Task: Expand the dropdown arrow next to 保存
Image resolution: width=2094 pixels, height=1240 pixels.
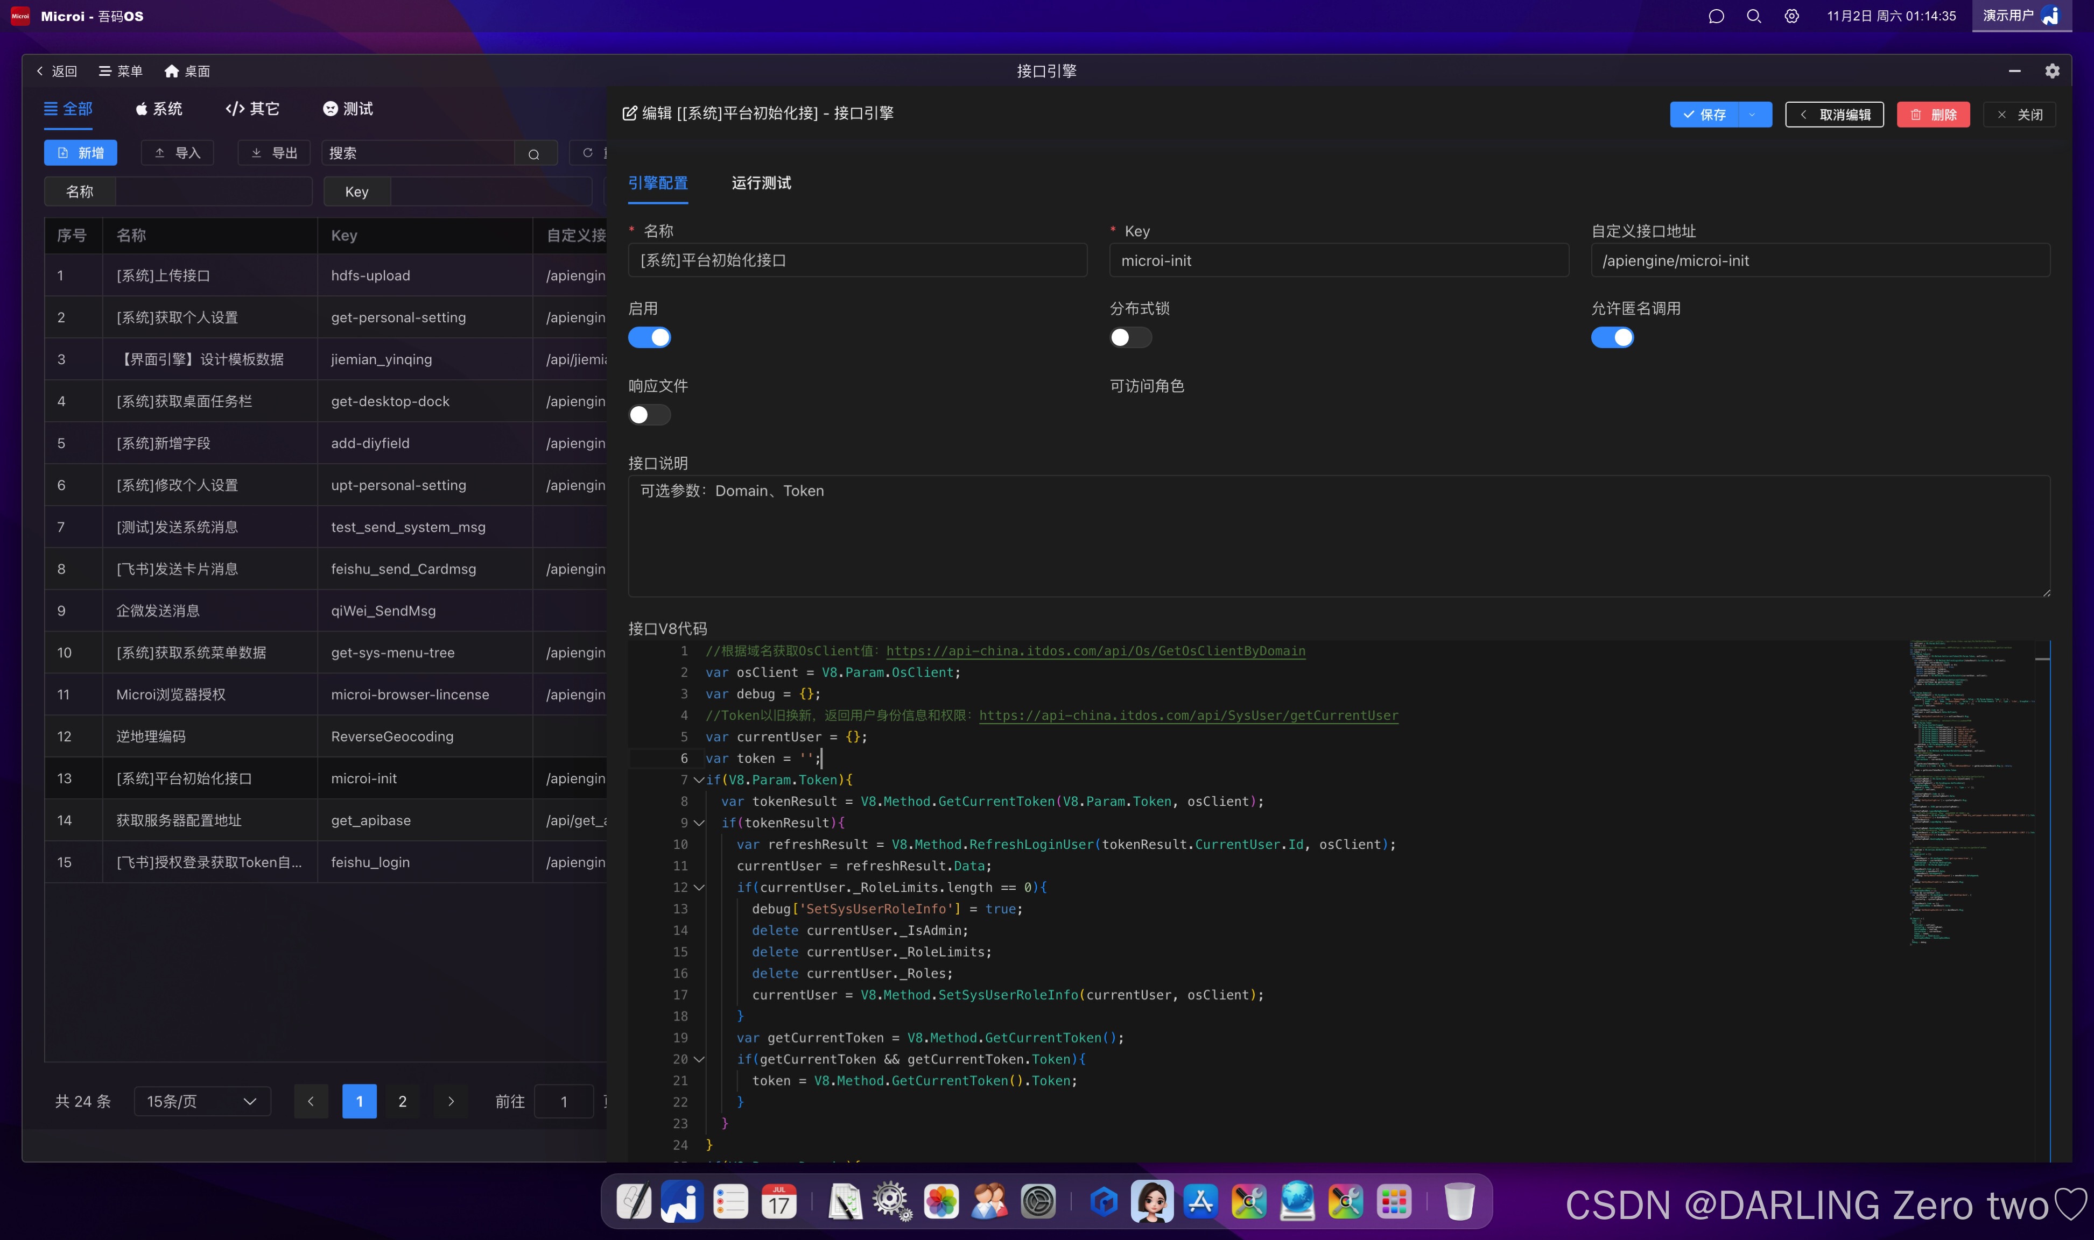Action: click(x=1752, y=115)
